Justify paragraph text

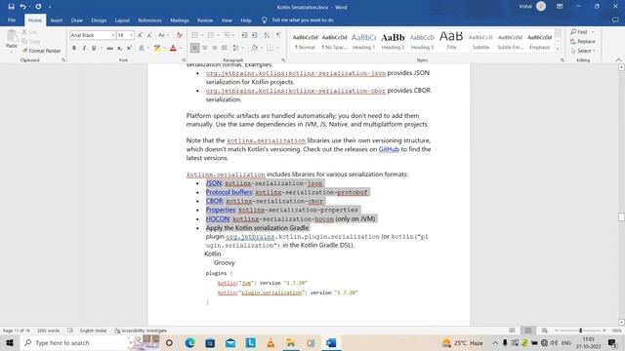coord(225,48)
